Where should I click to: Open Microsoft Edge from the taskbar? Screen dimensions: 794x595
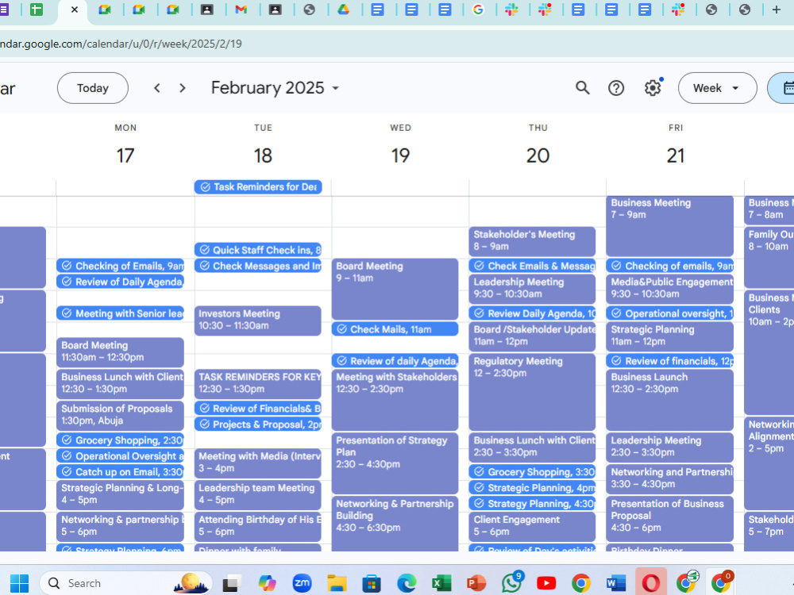pos(407,583)
